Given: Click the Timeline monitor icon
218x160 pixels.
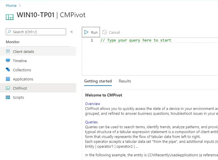Looking at the screenshot, I should [x=8, y=61].
